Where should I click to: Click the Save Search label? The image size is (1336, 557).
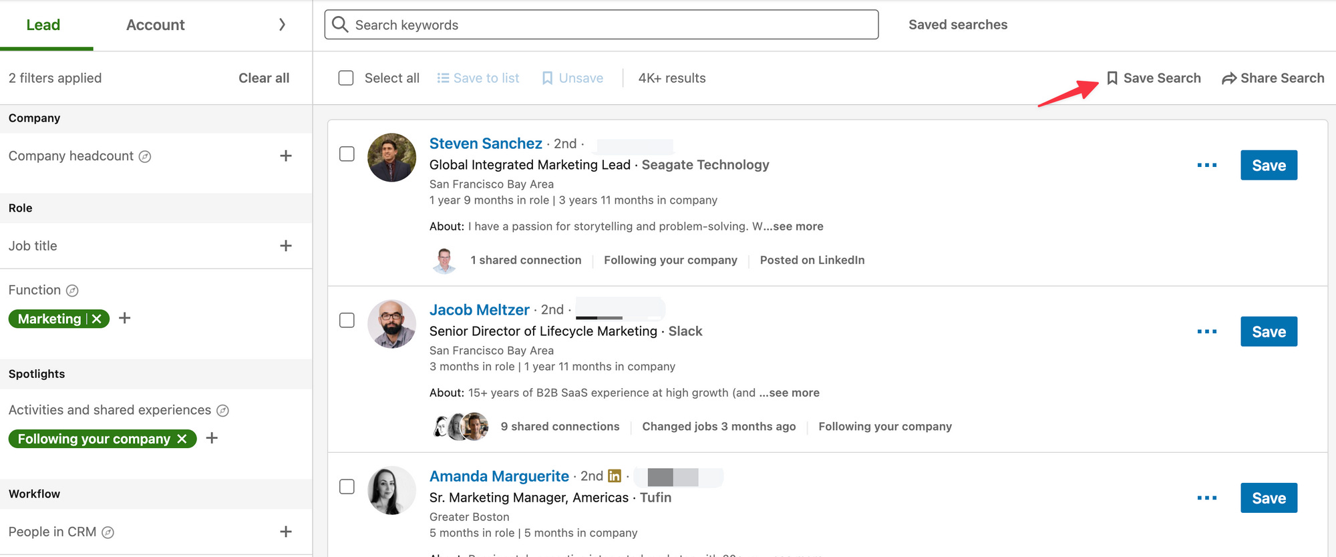[x=1162, y=78]
